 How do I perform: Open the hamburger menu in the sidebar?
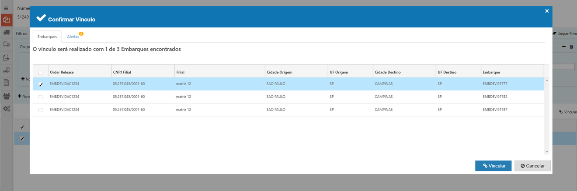(6, 8)
